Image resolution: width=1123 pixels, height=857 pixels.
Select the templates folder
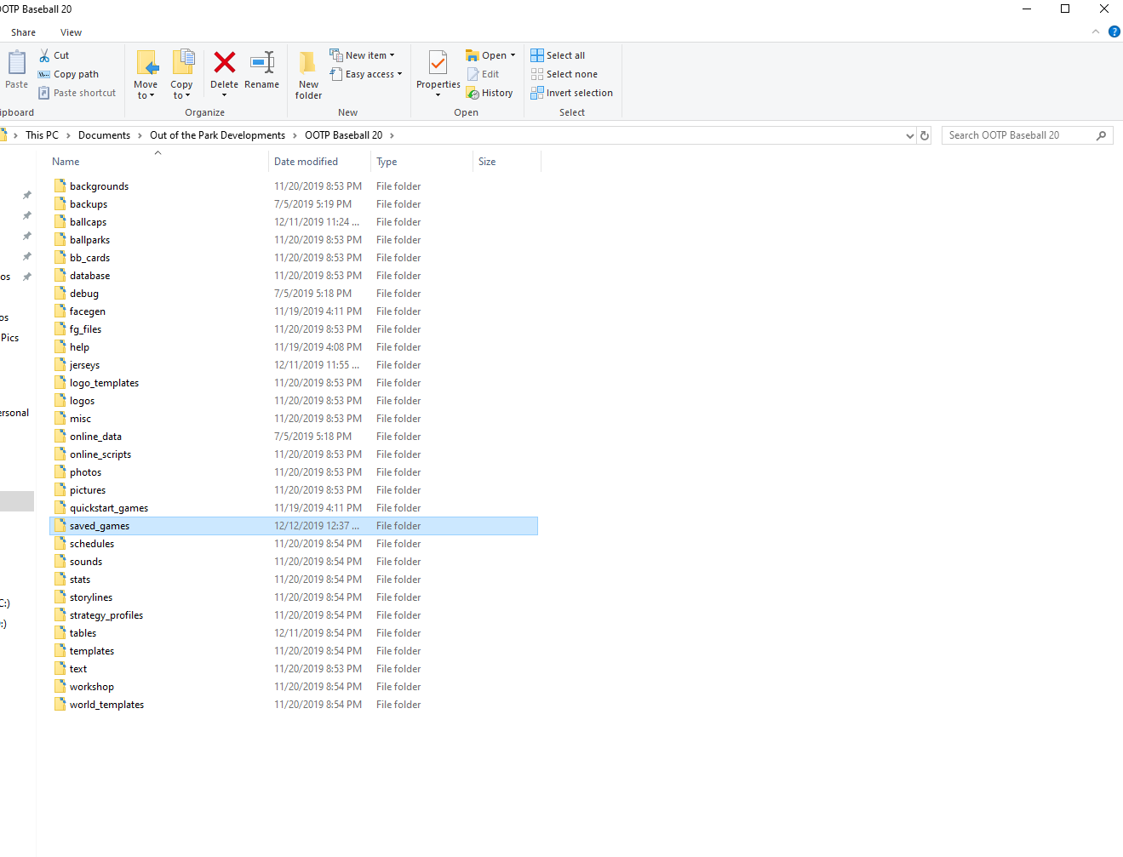coord(92,651)
